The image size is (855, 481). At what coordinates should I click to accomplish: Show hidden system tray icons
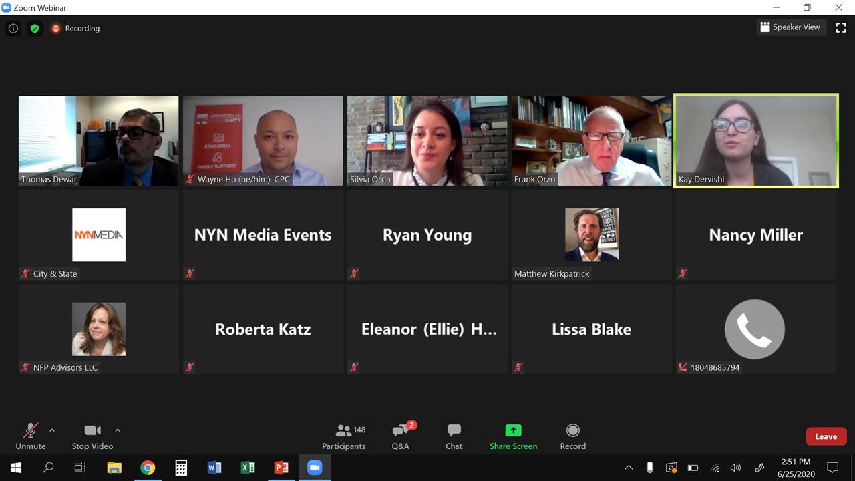629,468
